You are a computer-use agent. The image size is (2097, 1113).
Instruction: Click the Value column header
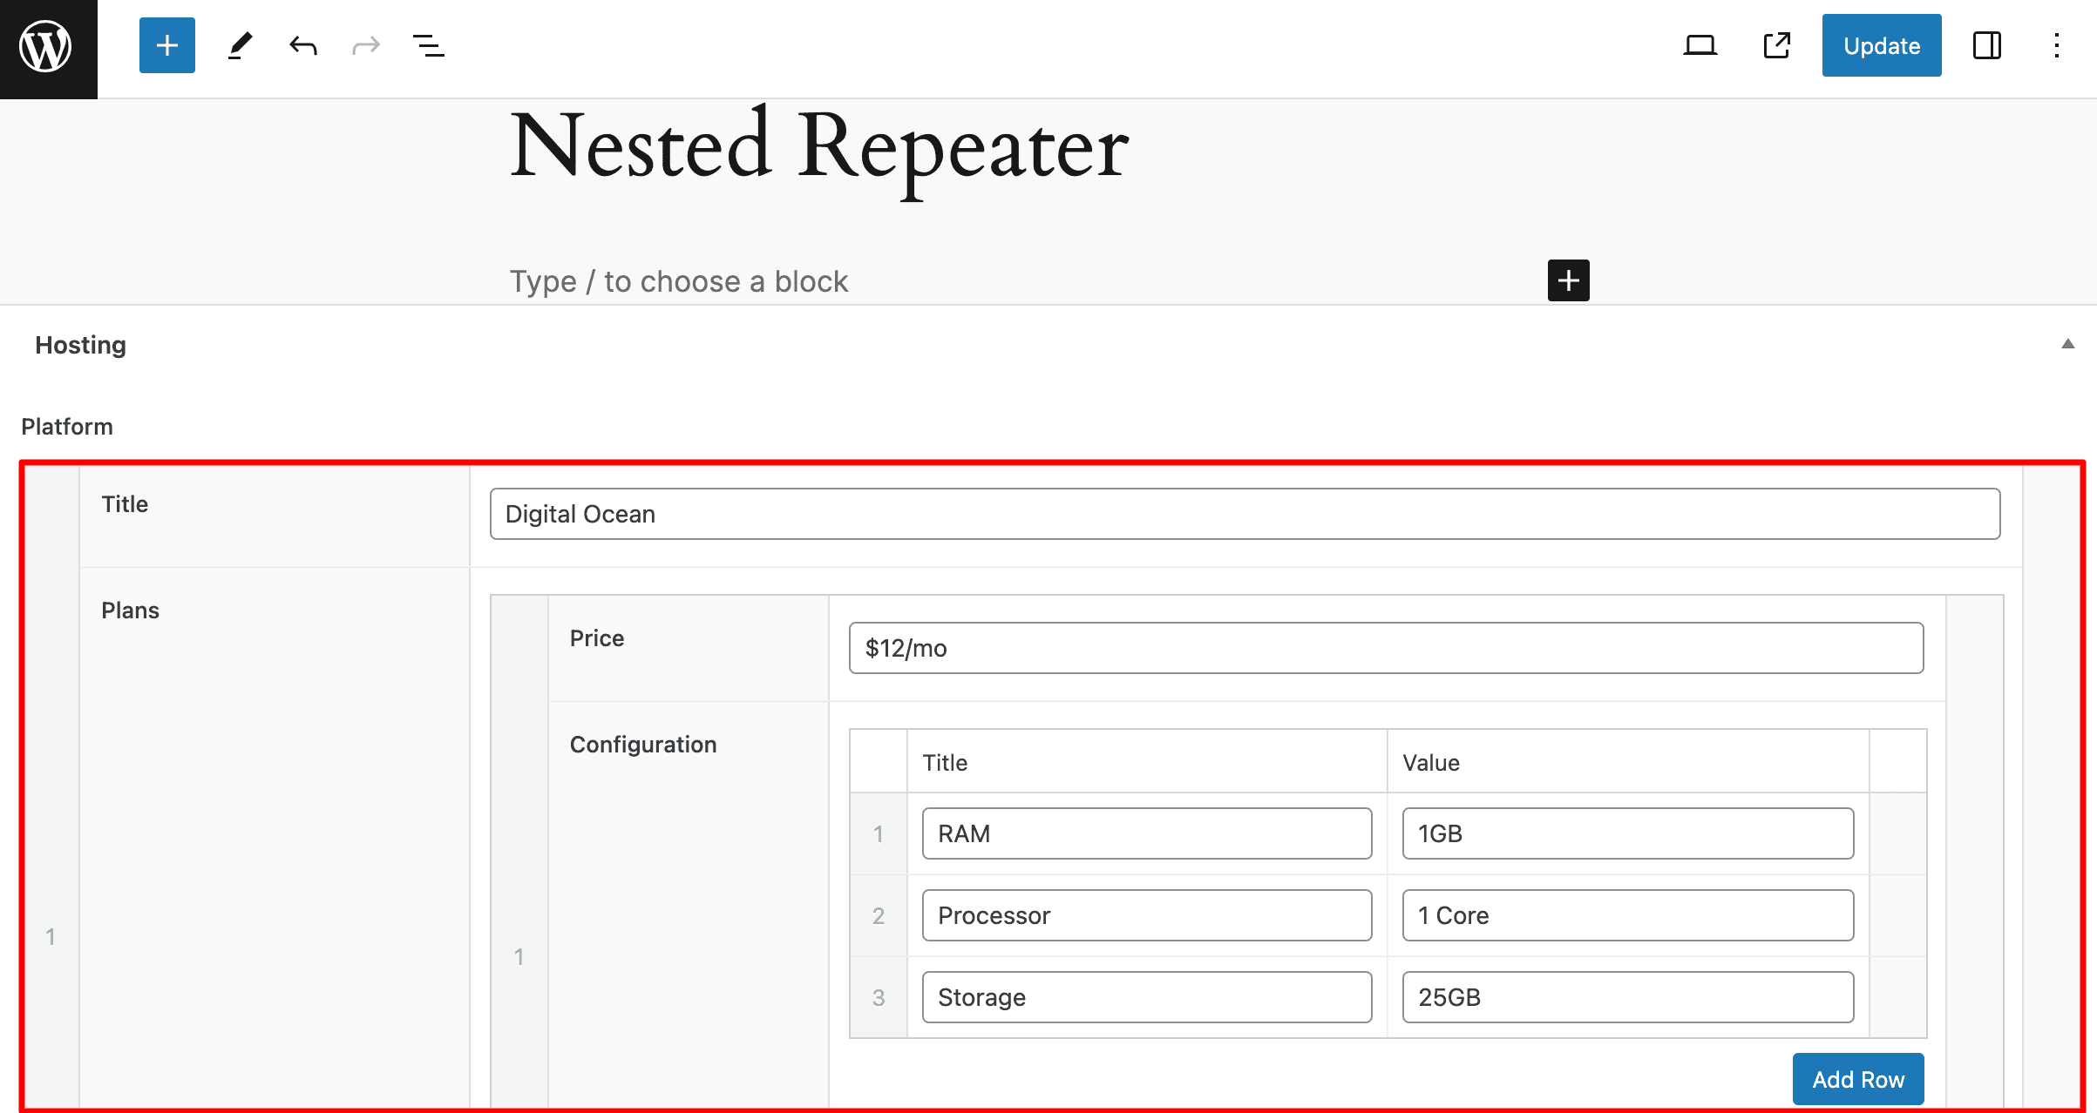(x=1431, y=763)
